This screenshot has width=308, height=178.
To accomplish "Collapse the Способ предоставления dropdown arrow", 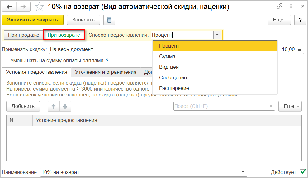I will pos(217,35).
